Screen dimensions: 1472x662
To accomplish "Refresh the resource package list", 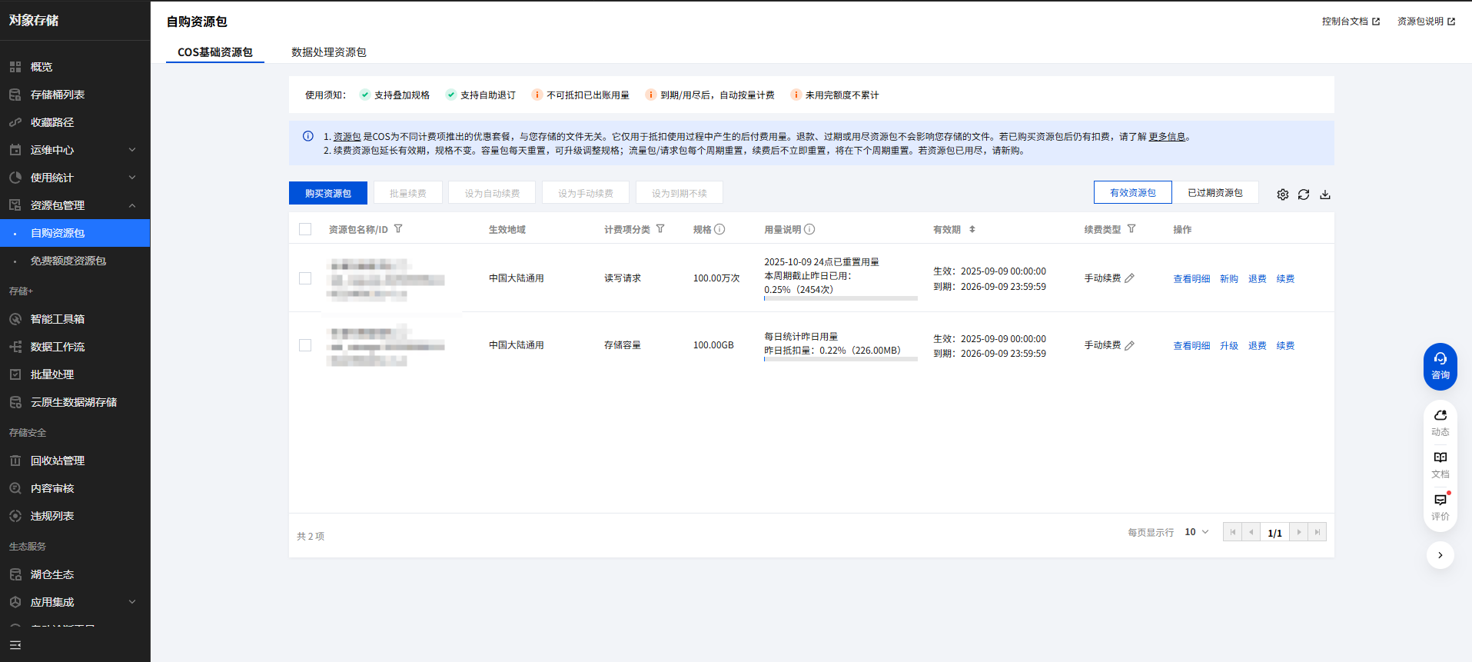I will (x=1304, y=195).
